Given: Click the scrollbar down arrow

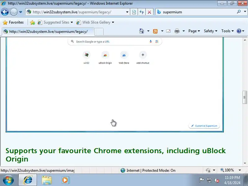Looking at the screenshot, I should (x=245, y=163).
